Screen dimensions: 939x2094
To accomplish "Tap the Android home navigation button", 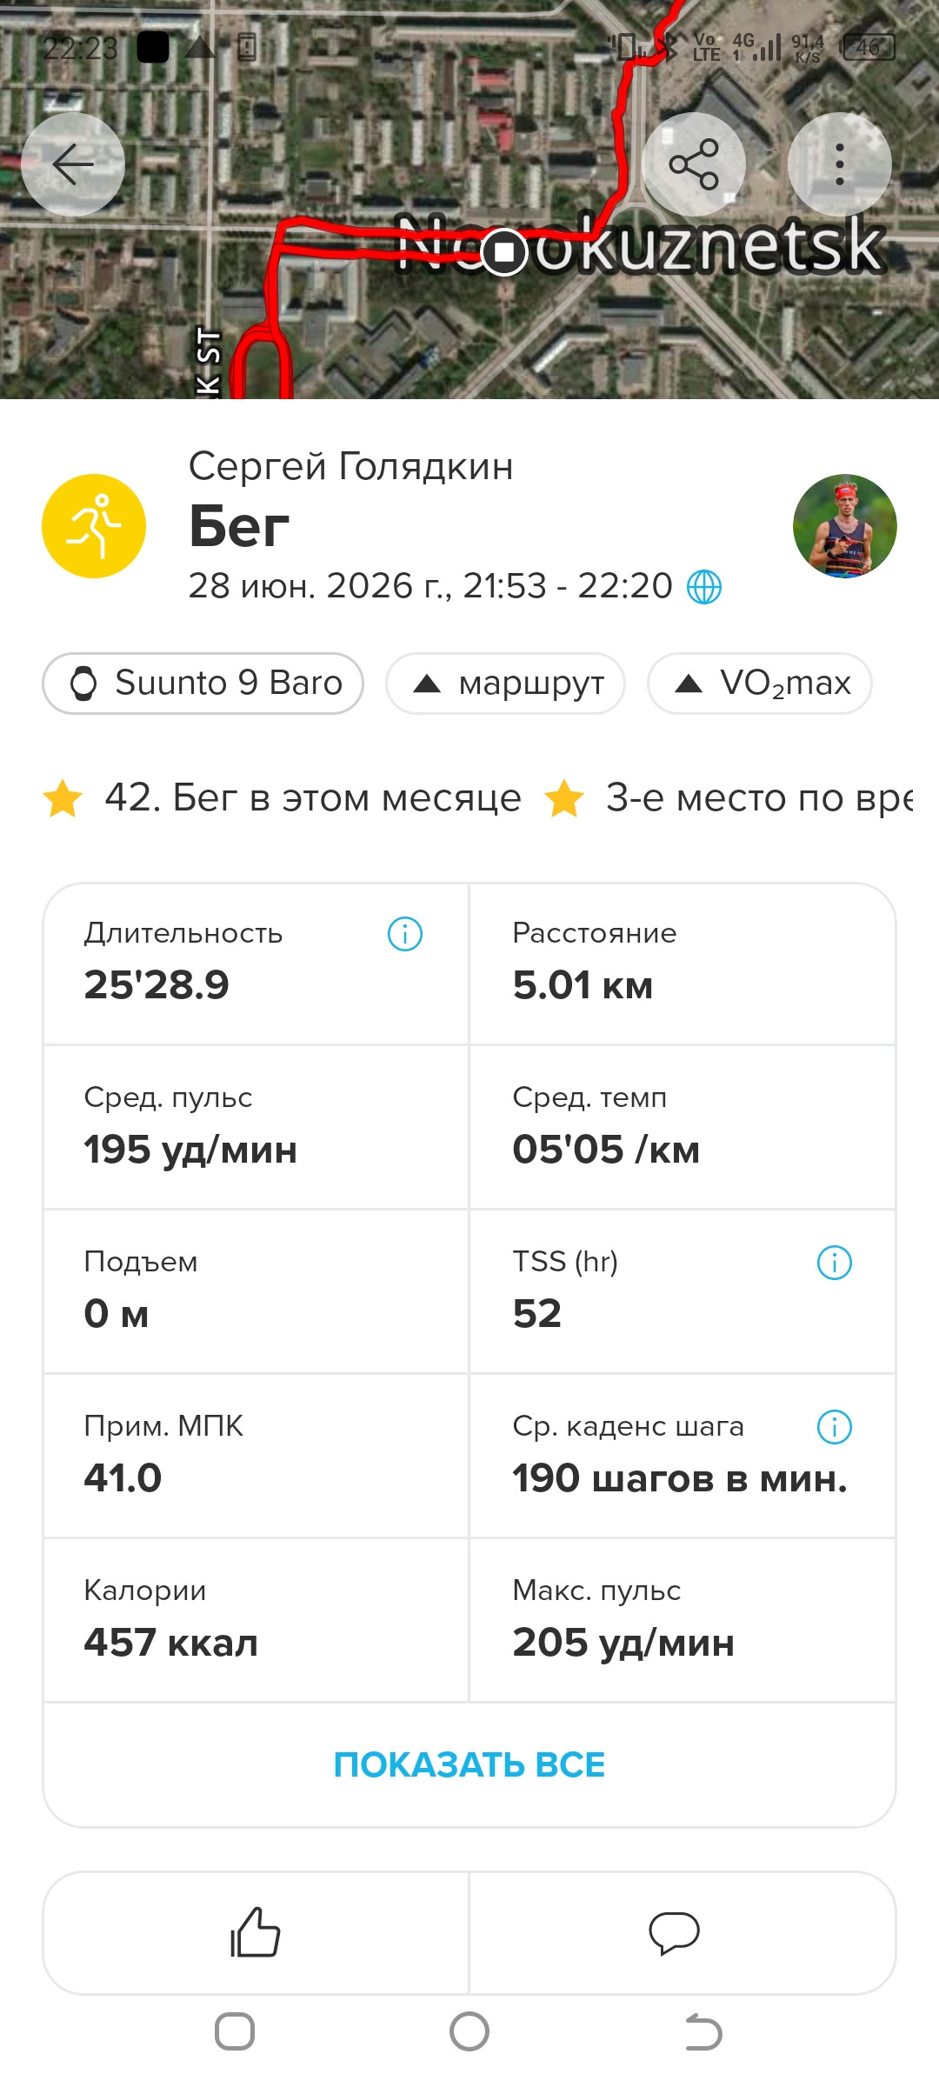I will pyautogui.click(x=469, y=2032).
